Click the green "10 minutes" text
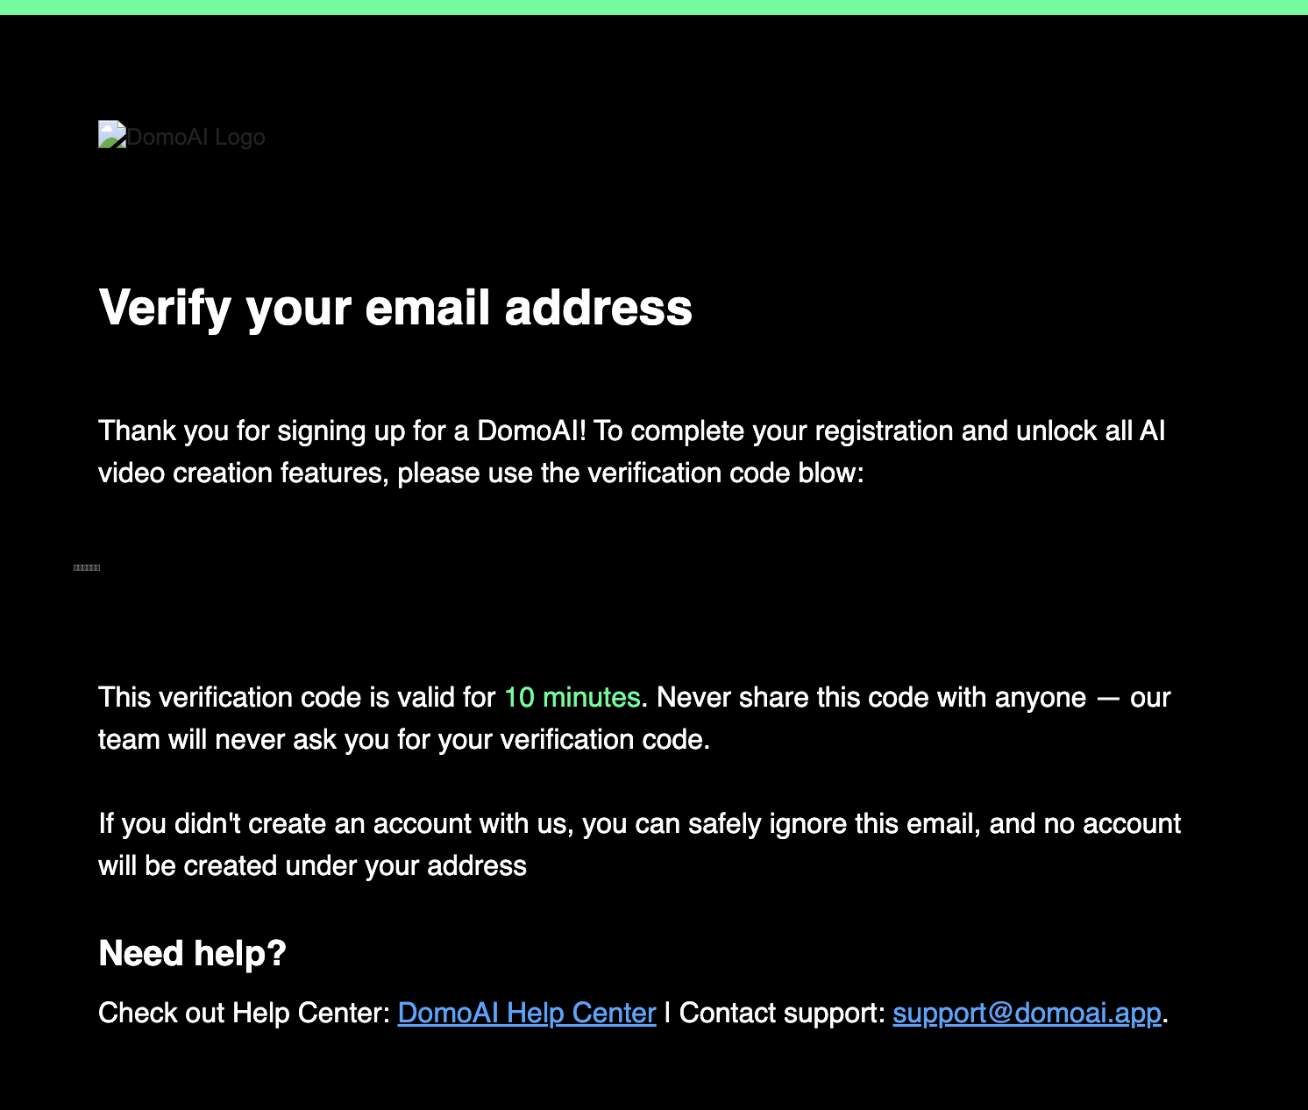 click(572, 698)
